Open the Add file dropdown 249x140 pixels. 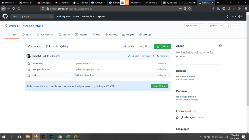coord(145,46)
